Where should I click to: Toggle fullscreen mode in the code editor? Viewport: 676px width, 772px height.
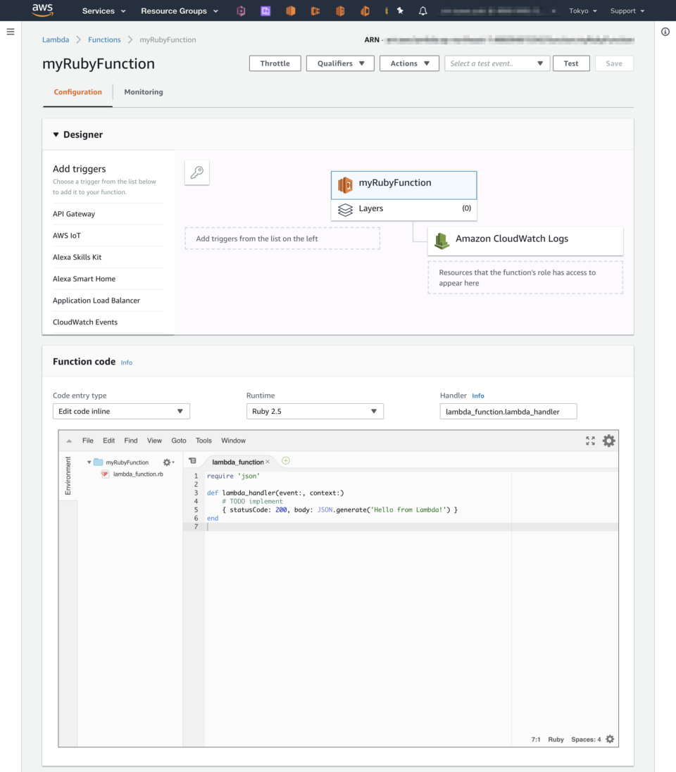coord(590,441)
